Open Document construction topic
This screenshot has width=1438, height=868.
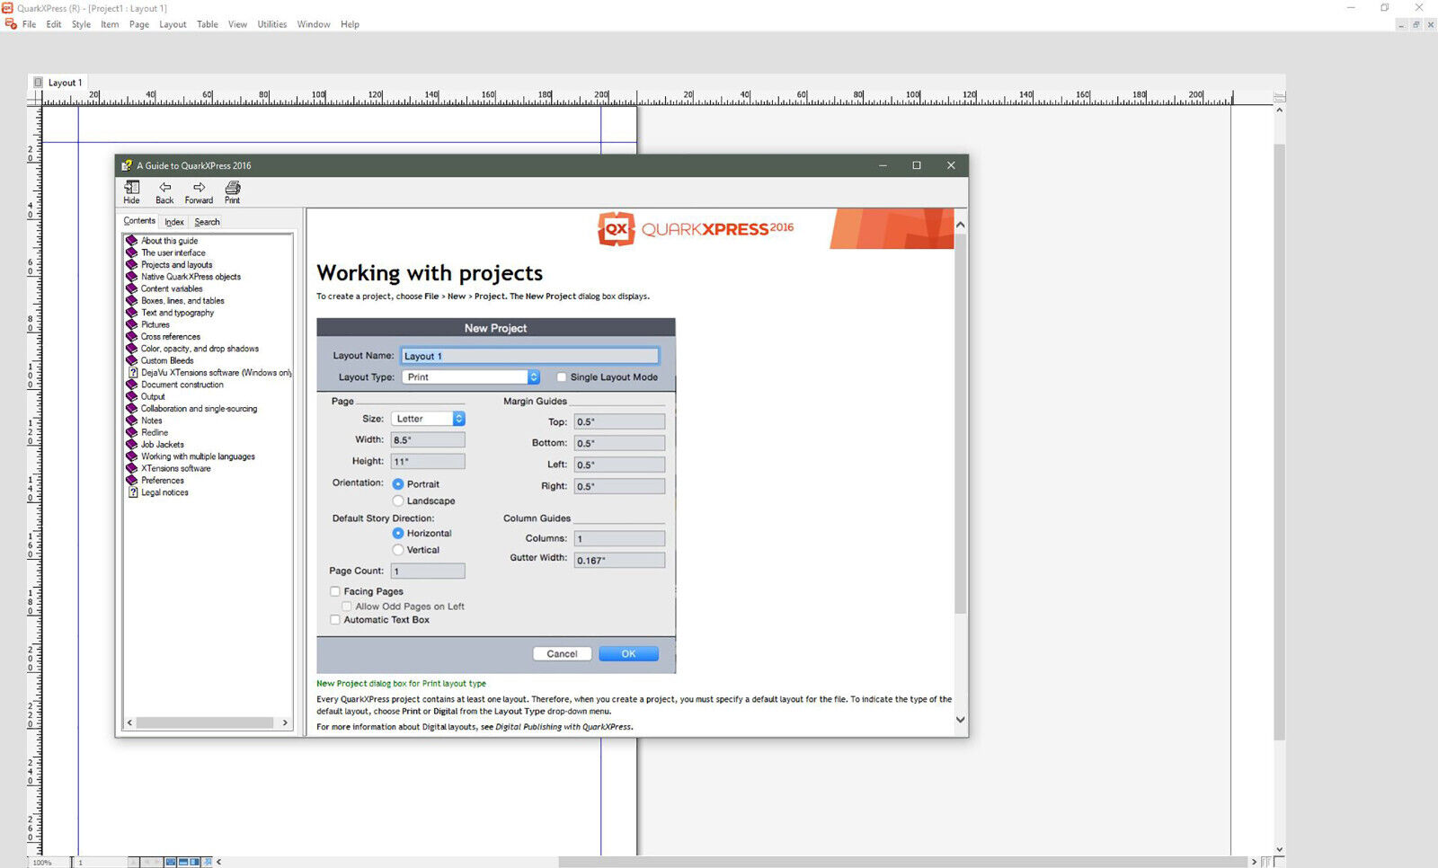coord(182,385)
